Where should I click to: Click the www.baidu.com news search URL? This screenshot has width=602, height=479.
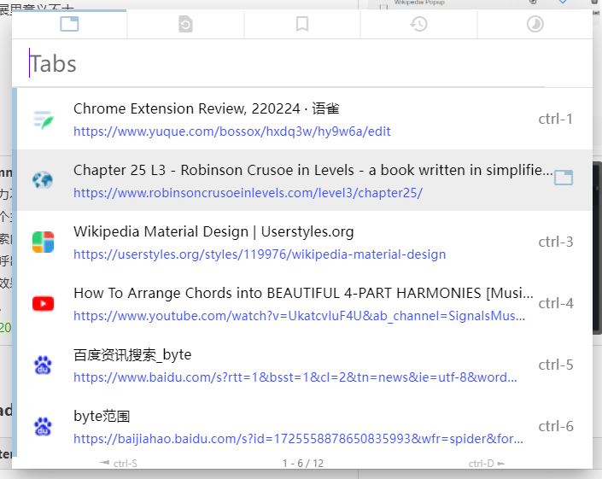click(295, 377)
